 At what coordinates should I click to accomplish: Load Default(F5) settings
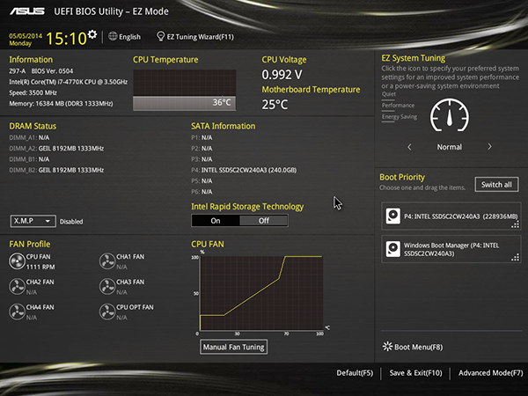click(x=355, y=373)
